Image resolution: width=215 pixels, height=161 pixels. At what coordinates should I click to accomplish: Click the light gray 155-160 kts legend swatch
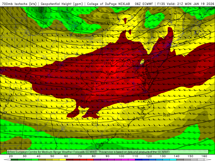[x=201, y=160]
